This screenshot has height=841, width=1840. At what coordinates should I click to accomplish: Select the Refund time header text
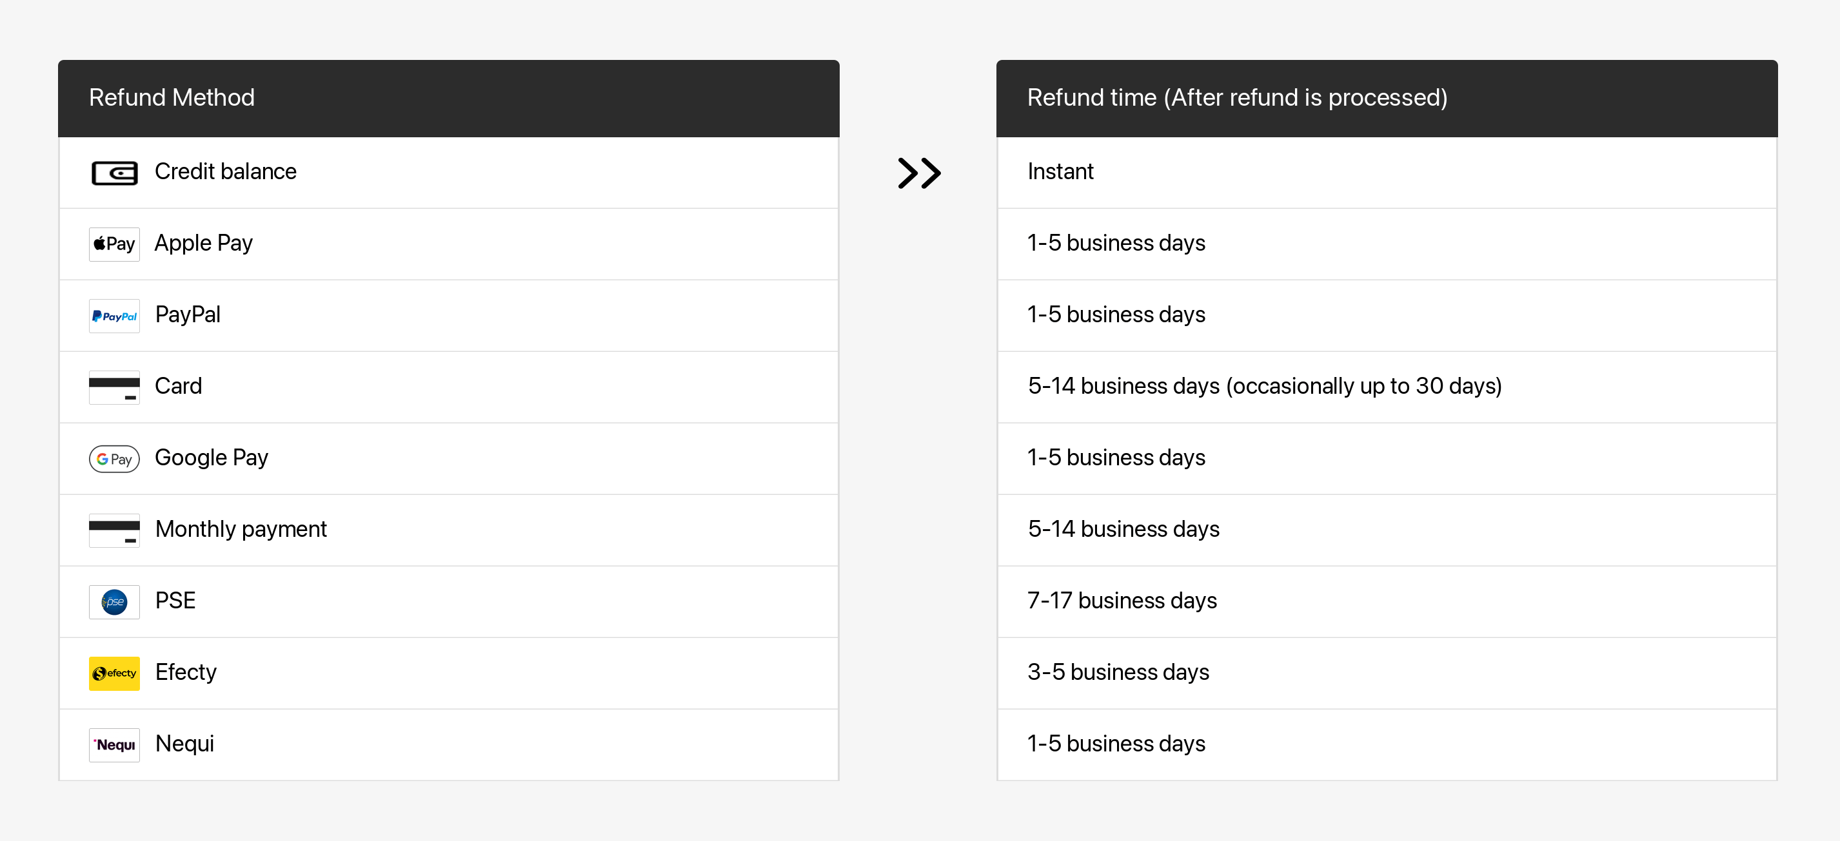tap(1236, 98)
